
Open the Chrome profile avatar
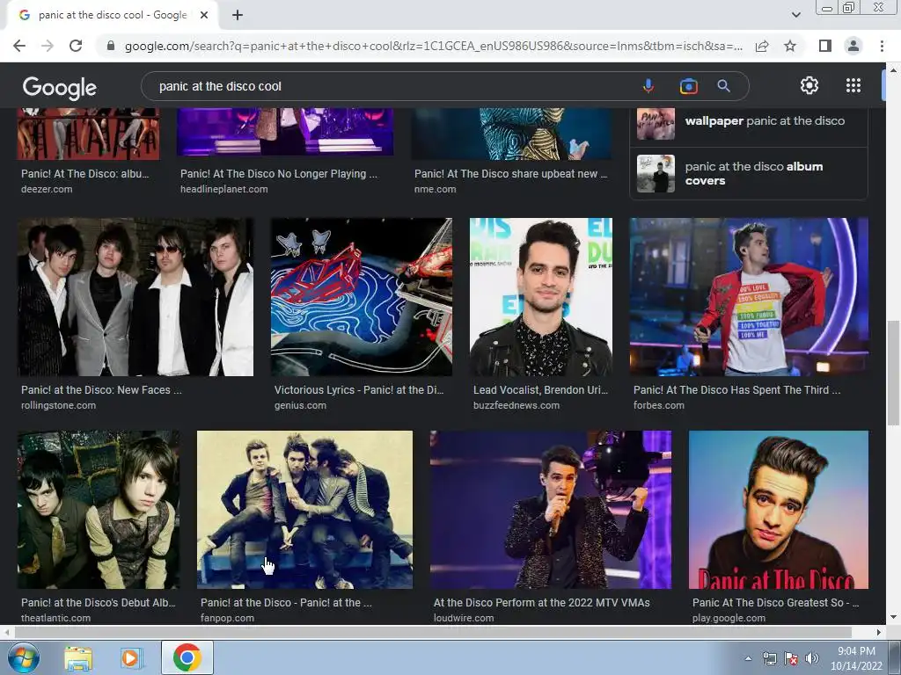click(853, 46)
